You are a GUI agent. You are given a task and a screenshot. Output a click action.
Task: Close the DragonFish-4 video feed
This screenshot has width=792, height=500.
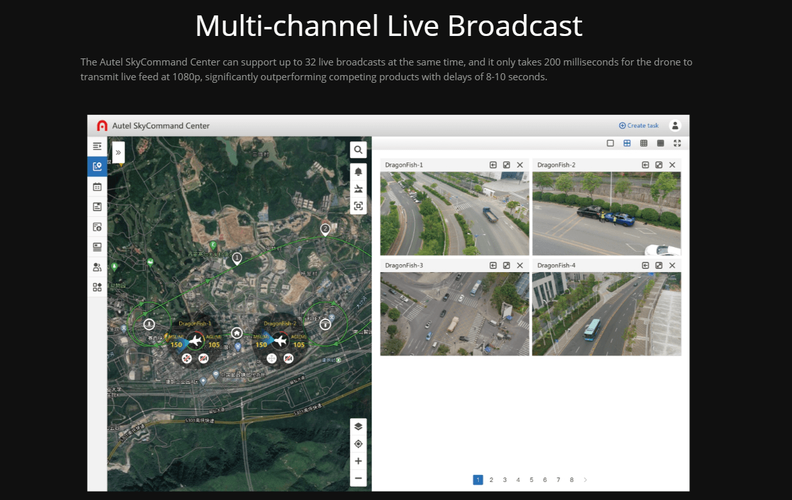[x=672, y=265]
